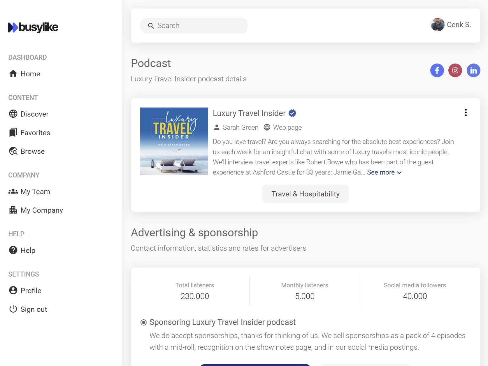This screenshot has height=366, width=488.
Task: Click the search magnifier icon
Action: point(151,26)
